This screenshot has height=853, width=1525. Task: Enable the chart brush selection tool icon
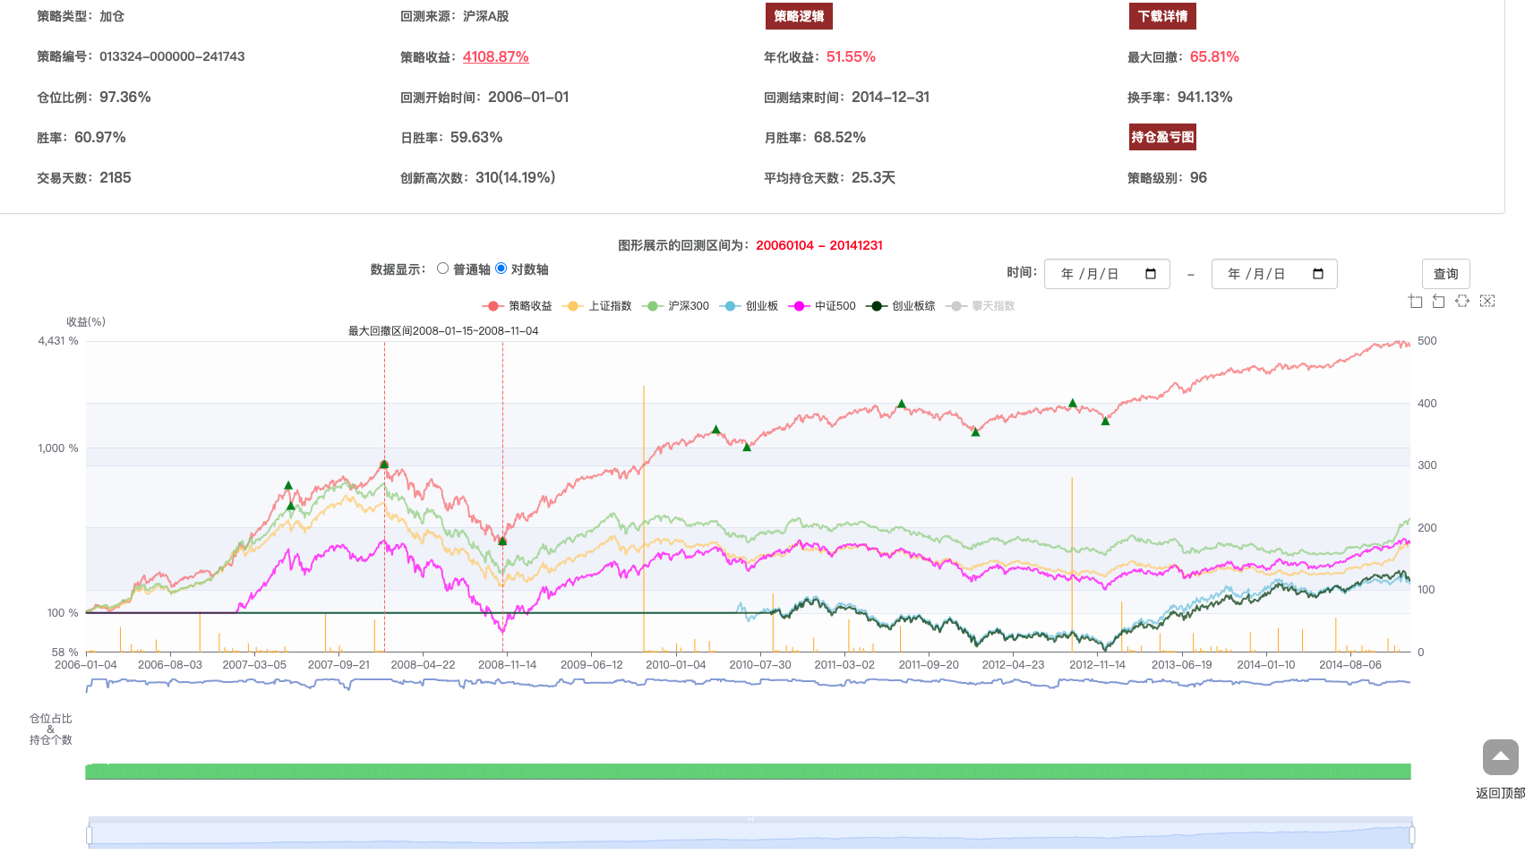[1462, 301]
